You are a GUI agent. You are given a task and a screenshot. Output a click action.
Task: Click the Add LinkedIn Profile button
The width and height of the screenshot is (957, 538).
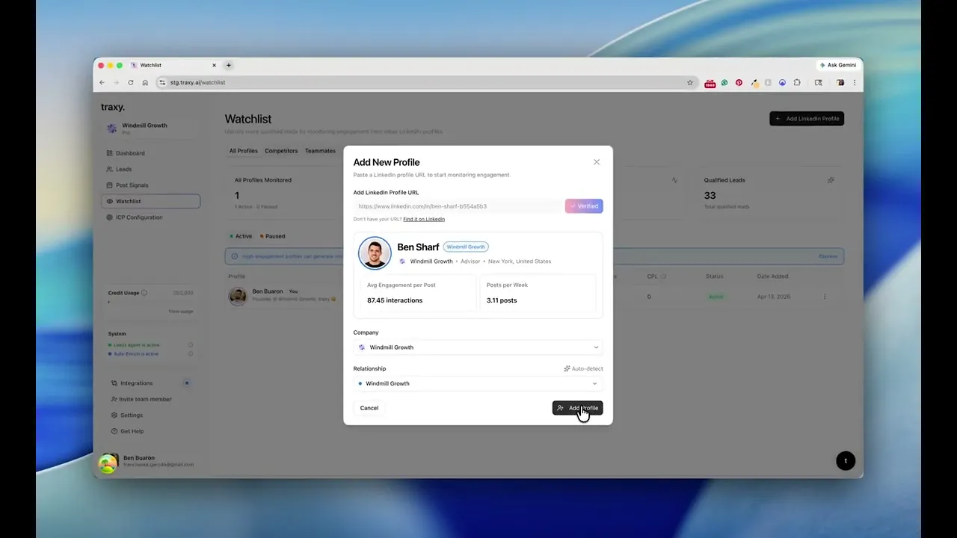click(x=807, y=119)
